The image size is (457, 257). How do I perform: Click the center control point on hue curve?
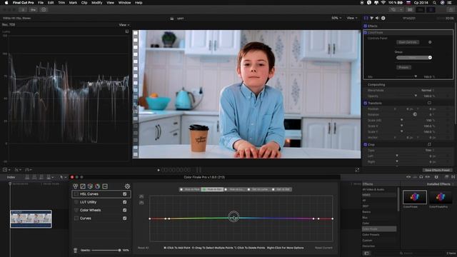coord(233,216)
